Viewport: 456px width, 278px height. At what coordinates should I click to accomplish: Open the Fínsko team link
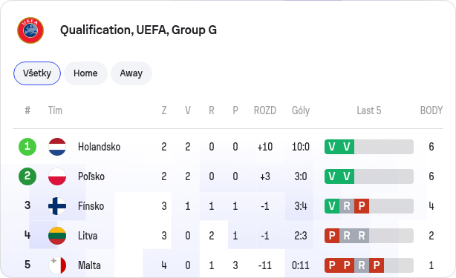[91, 206]
